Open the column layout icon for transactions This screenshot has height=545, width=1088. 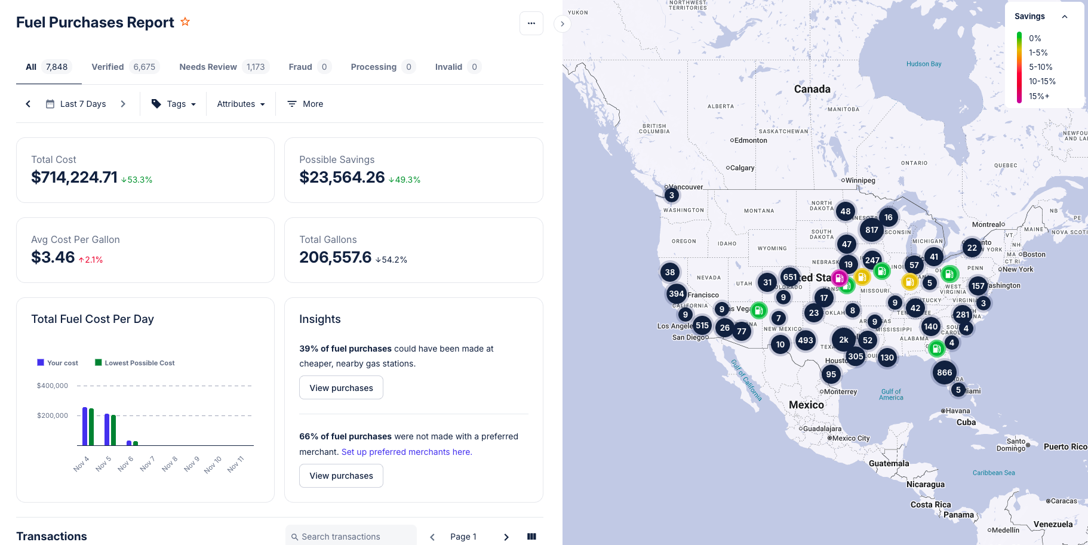click(531, 537)
